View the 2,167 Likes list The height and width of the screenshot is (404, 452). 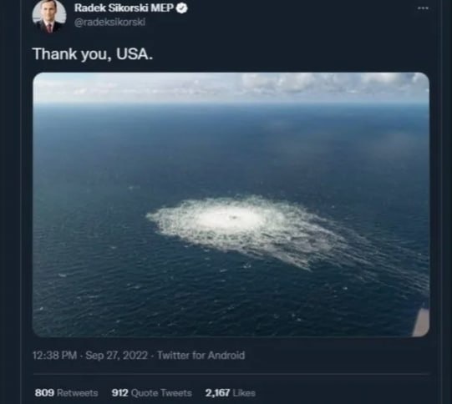(231, 393)
